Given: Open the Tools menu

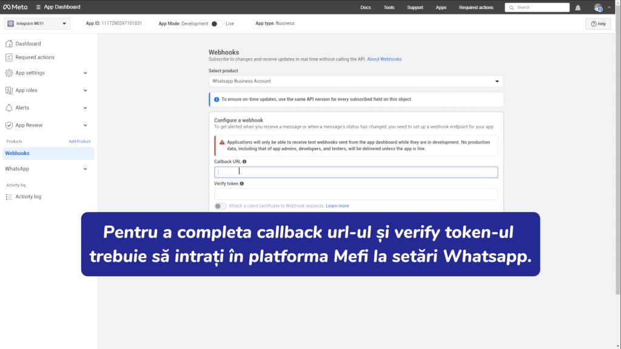Looking at the screenshot, I should pos(389,7).
